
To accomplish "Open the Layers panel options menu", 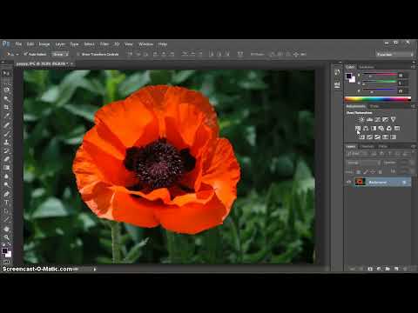I will click(x=413, y=147).
